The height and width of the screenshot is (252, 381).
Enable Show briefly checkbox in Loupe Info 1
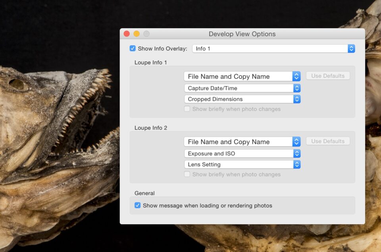[x=187, y=109]
